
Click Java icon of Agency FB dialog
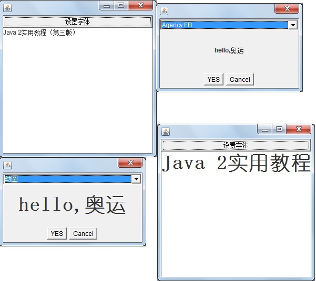click(164, 11)
